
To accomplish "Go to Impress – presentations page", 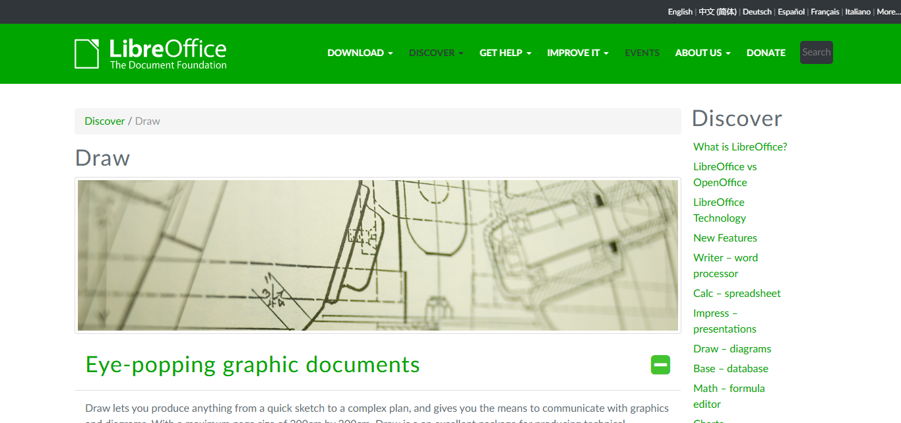I will point(725,321).
